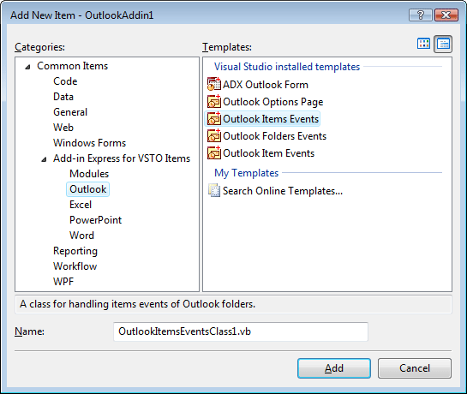Select the General category
The image size is (467, 394).
click(70, 112)
